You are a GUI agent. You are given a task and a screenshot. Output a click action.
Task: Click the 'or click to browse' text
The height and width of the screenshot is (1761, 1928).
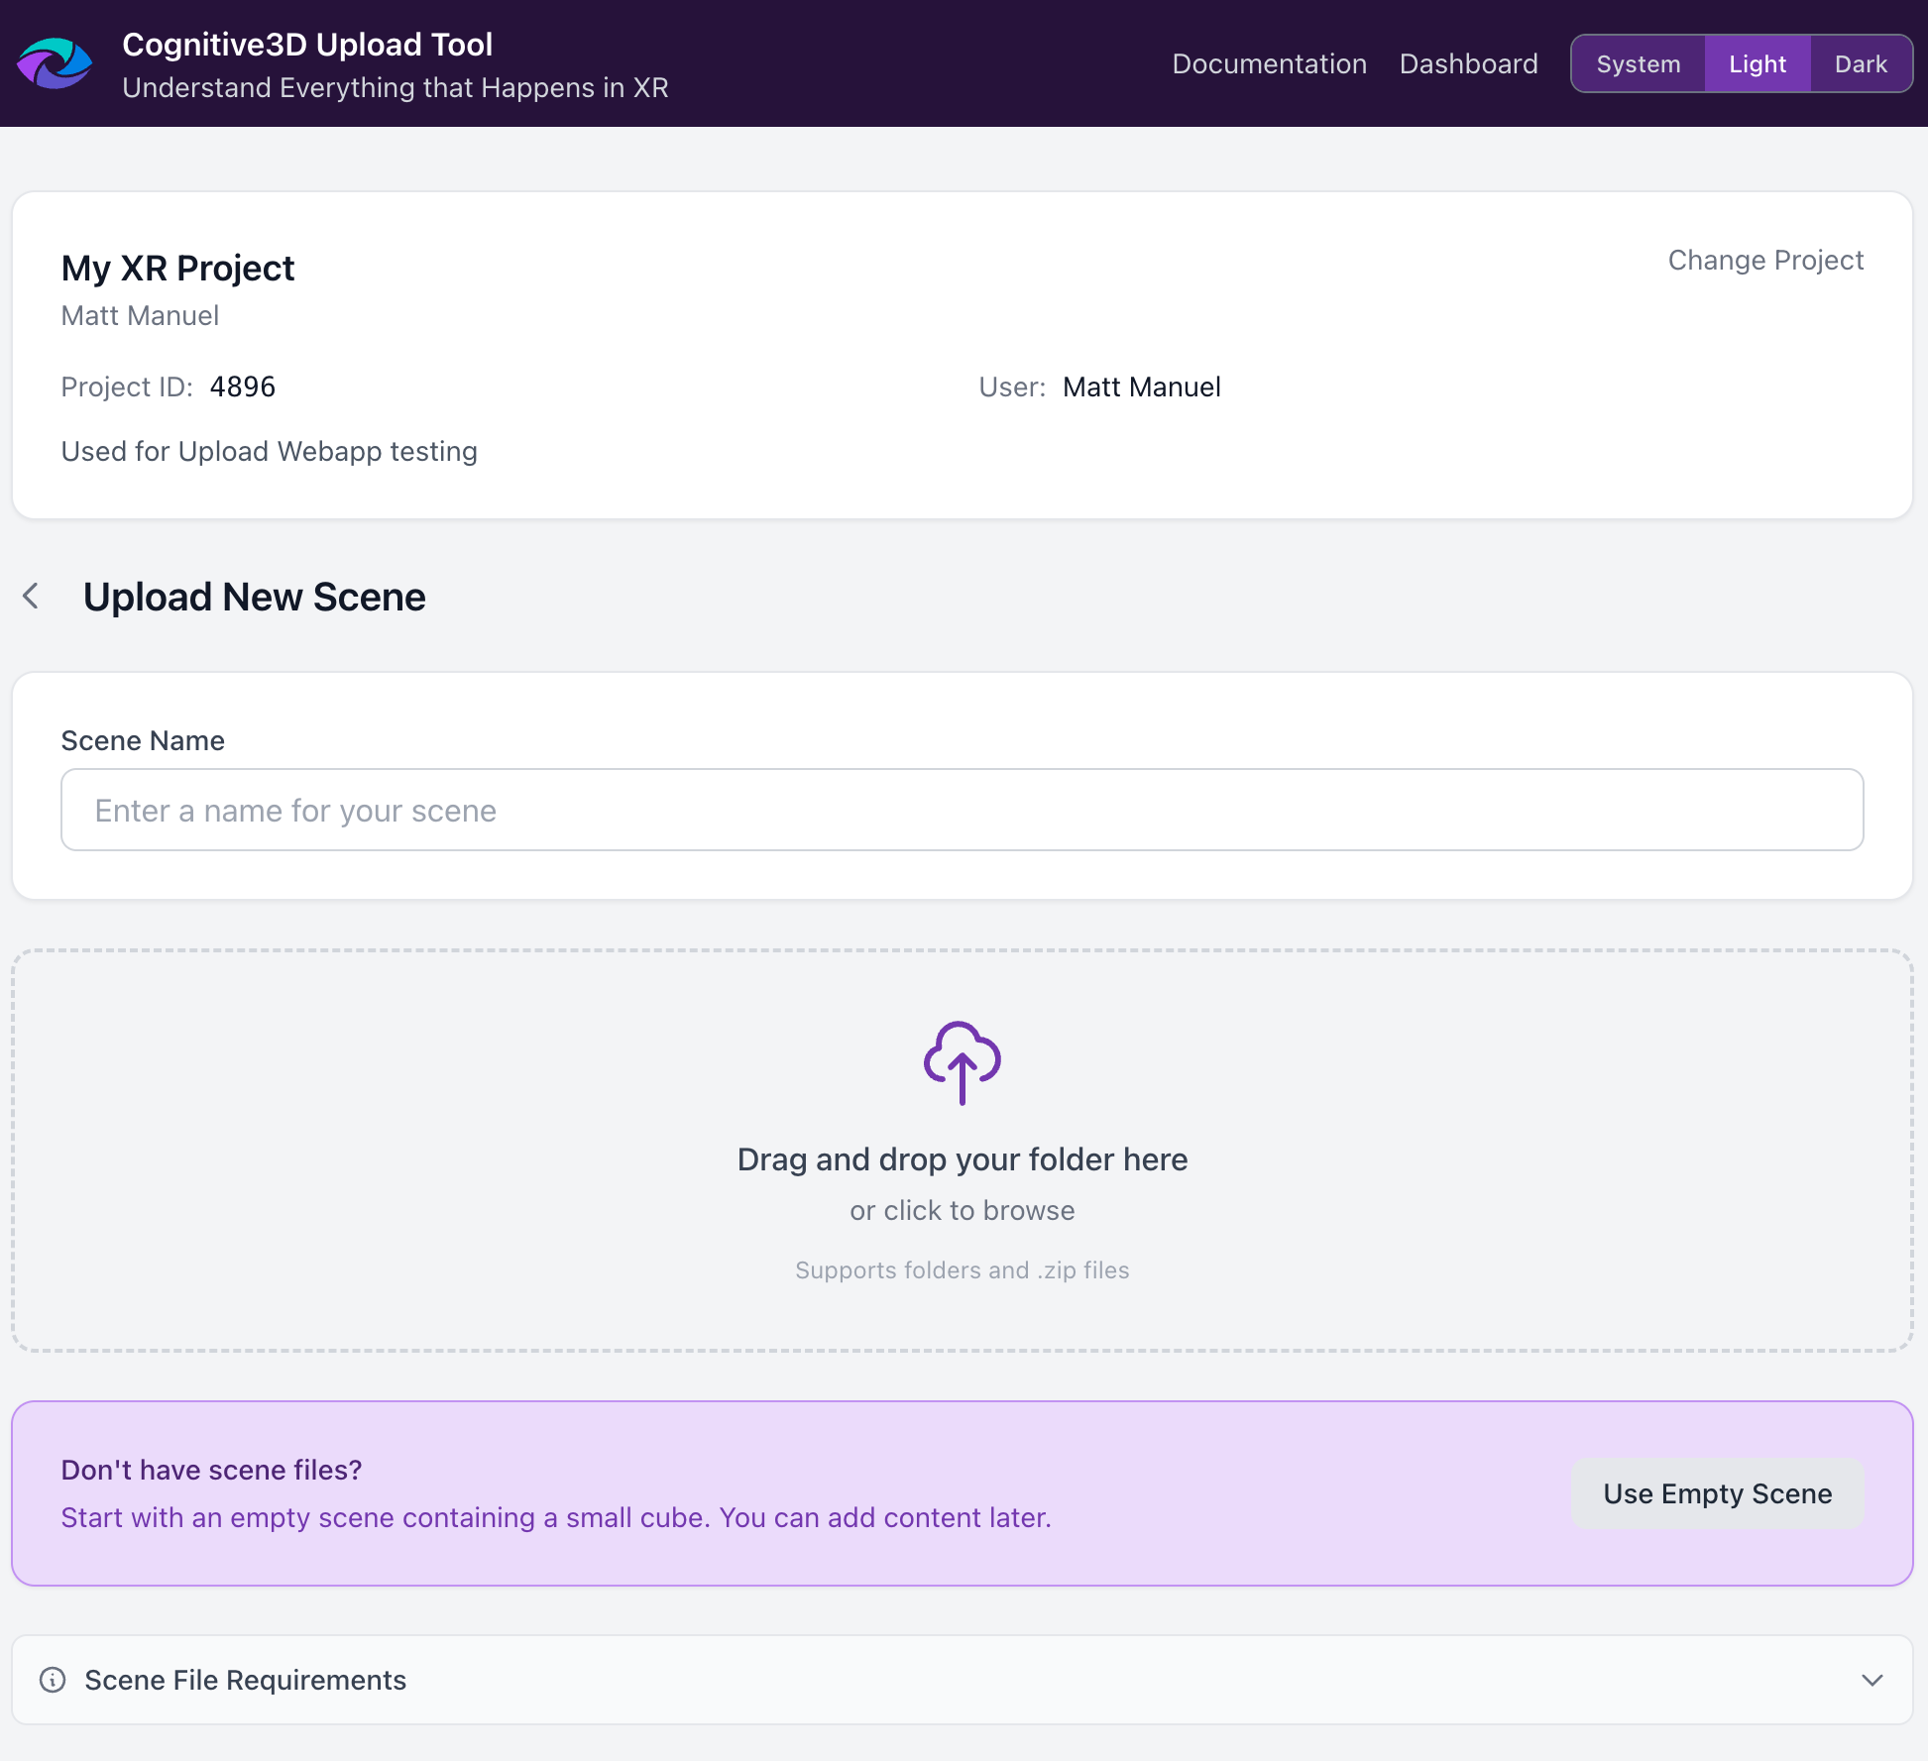pos(962,1210)
